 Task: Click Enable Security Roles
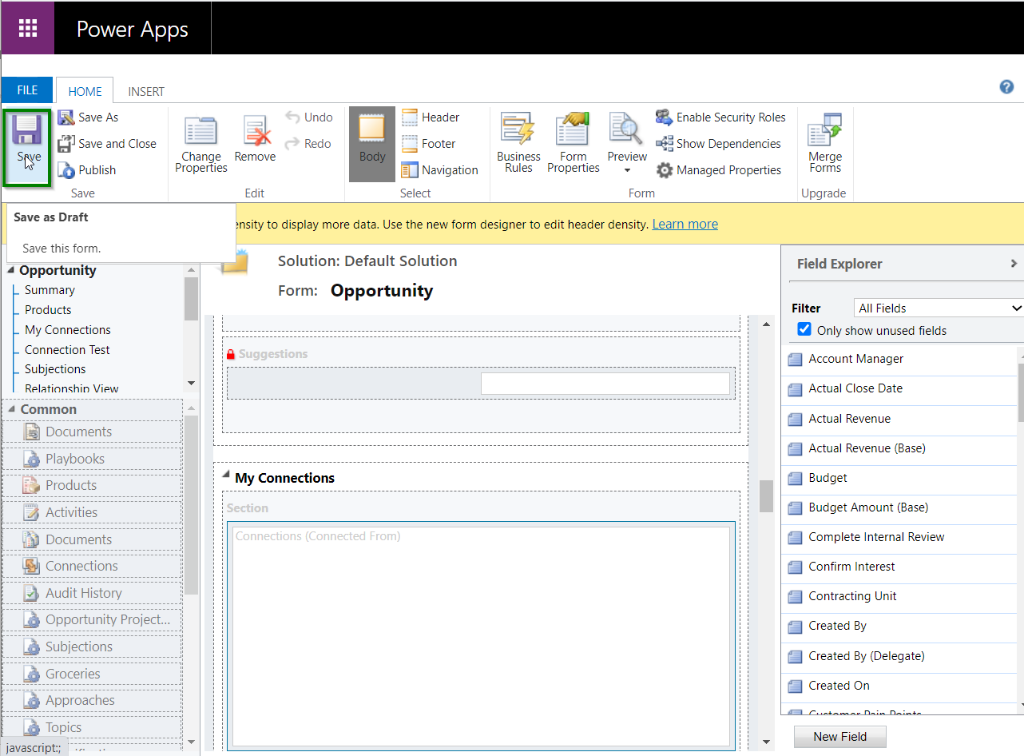point(720,117)
